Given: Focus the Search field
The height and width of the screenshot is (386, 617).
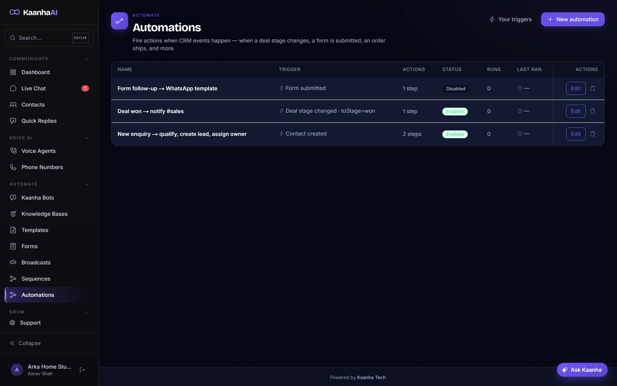Looking at the screenshot, I should coord(49,38).
